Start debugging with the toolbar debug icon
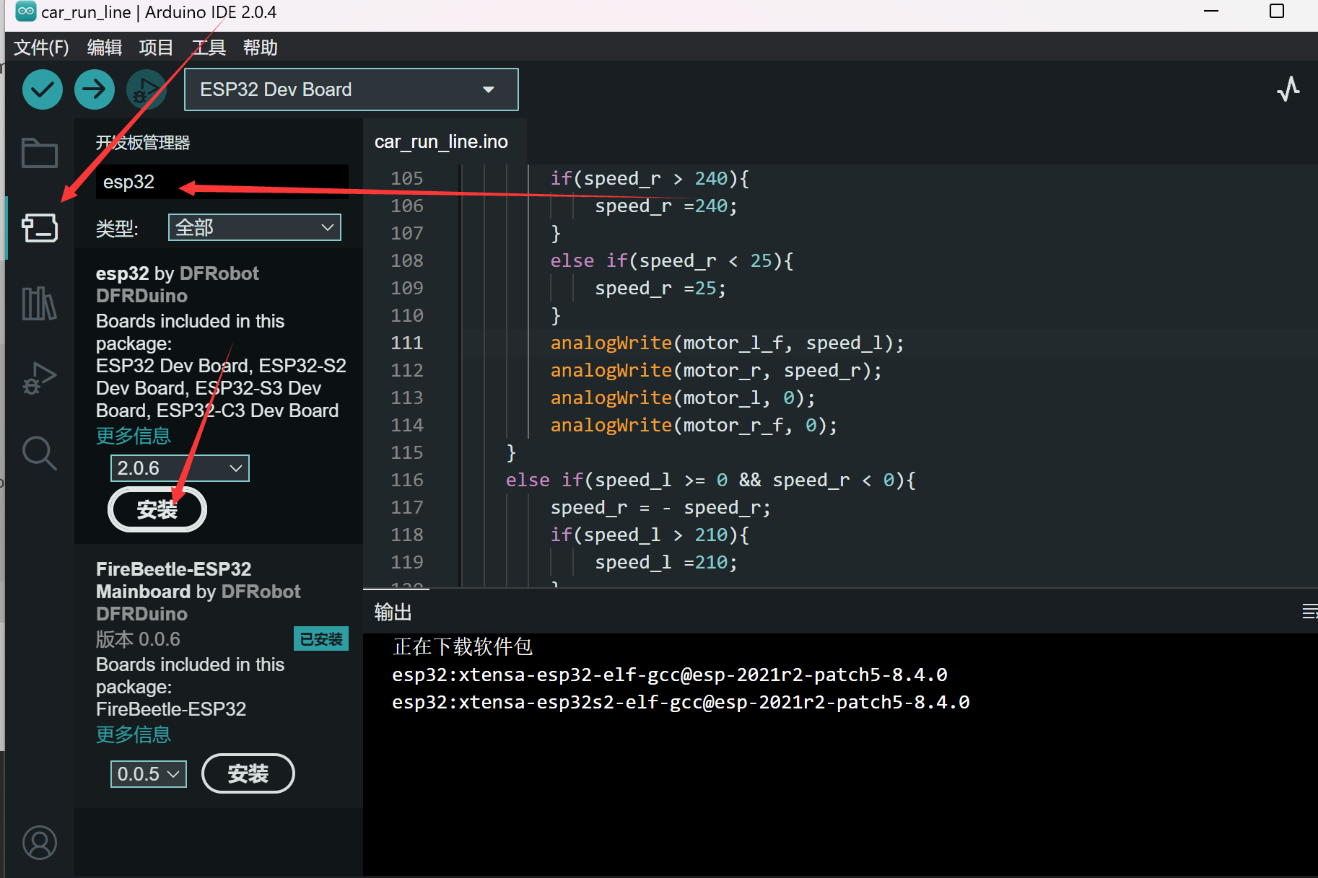The width and height of the screenshot is (1318, 878). point(146,89)
